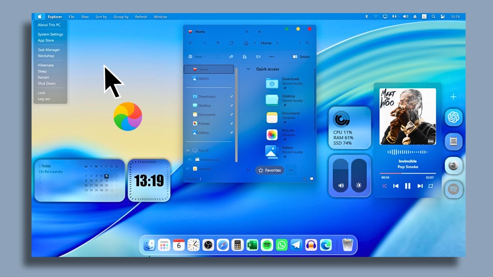Toggle shuffle in the music player

point(384,186)
